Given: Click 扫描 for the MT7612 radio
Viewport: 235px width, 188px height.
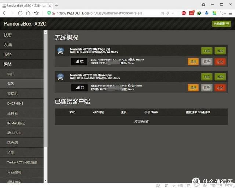Looking at the screenshot, I should (x=207, y=77).
